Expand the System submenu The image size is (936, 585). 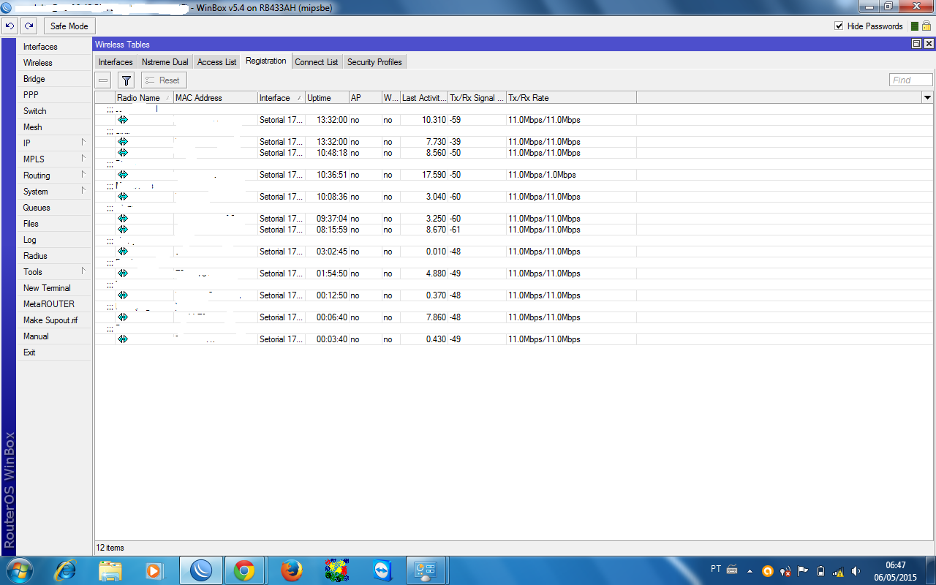(x=55, y=192)
